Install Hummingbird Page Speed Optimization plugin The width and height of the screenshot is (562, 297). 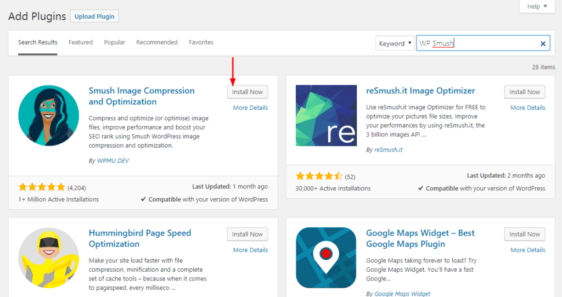(x=248, y=234)
